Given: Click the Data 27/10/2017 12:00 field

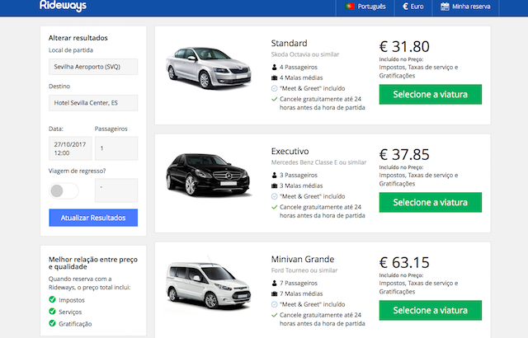Looking at the screenshot, I should (70, 148).
